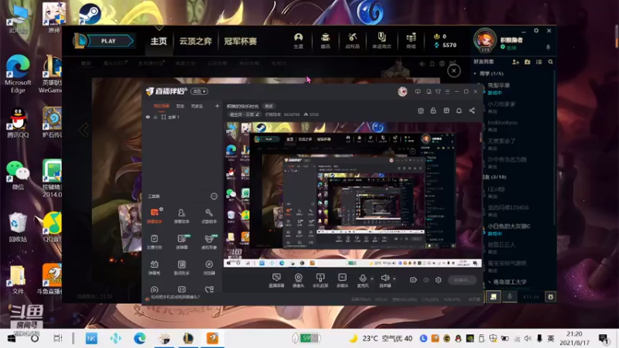Open the 主播任务 tool
Viewport: 619px width, 348px height.
click(154, 241)
